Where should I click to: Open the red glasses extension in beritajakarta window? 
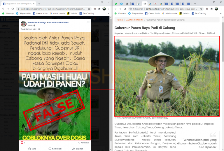[x=207, y=9]
